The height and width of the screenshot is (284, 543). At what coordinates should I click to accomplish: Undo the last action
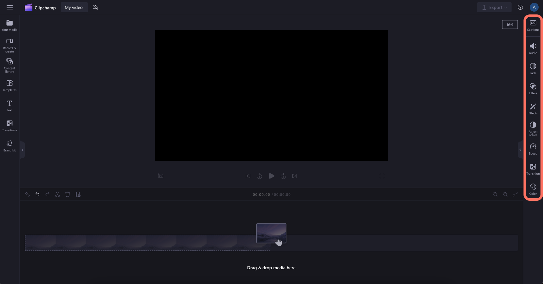point(37,194)
